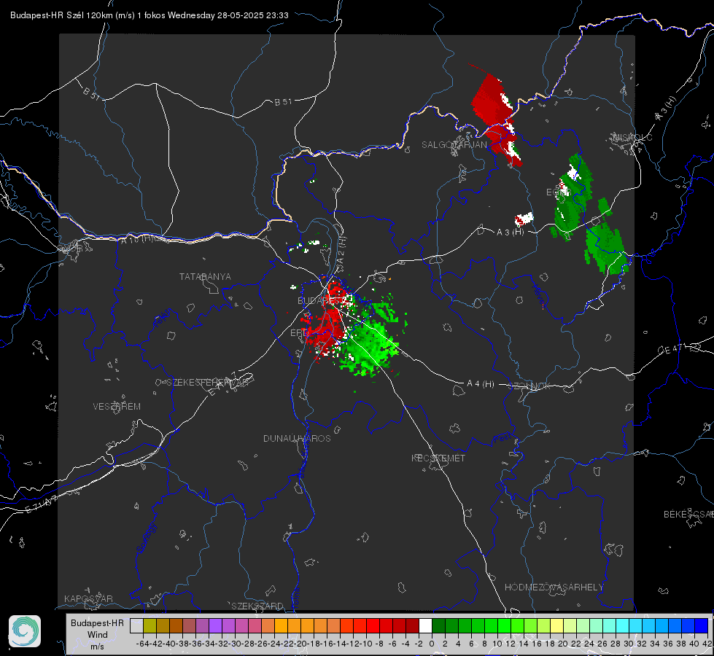
Task: Click the radar title text with date 28-05-2025
Action: (x=150, y=15)
